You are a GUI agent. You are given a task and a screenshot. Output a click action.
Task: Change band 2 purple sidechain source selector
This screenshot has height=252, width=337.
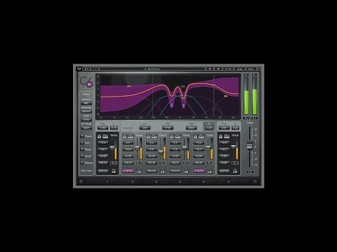click(x=128, y=171)
